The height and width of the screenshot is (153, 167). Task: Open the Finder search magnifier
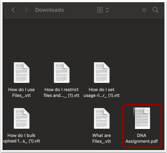[x=155, y=10]
